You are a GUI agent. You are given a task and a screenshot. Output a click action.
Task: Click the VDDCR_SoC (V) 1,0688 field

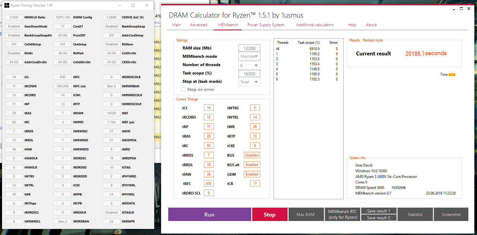111,17
